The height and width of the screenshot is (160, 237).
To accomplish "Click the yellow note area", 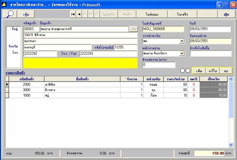I will 80,63.
